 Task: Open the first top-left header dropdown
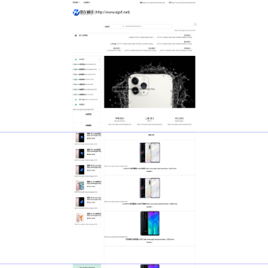[x=76, y=2]
